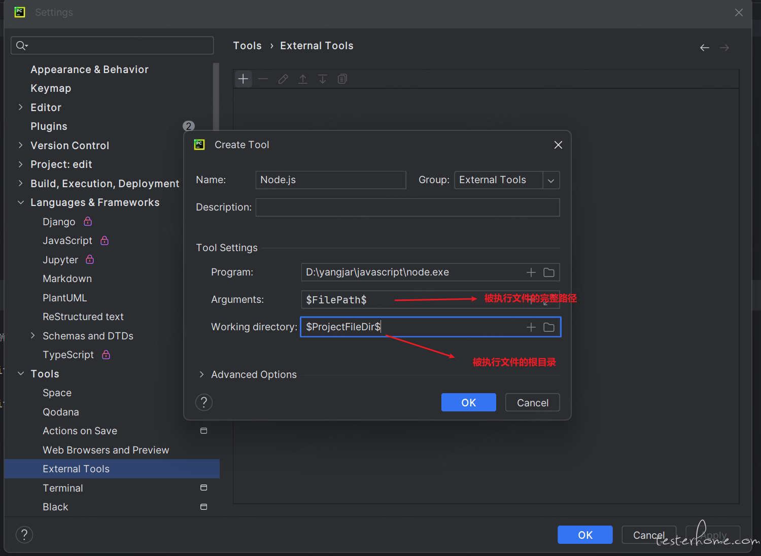Click Insert Macro plus in Working directory field
The height and width of the screenshot is (556, 761).
(531, 327)
